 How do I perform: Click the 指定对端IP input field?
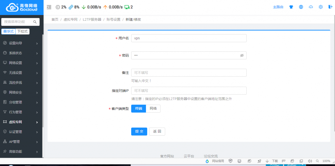point(189,90)
